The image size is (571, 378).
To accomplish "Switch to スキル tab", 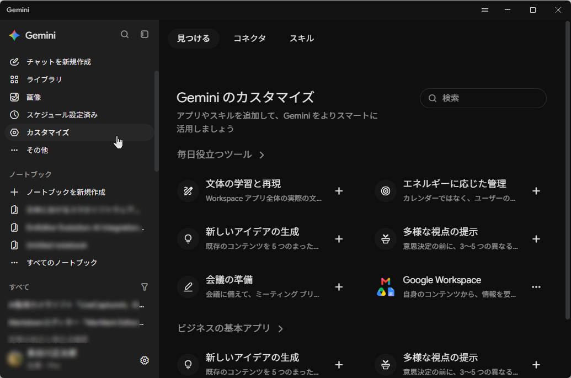I will [x=302, y=38].
